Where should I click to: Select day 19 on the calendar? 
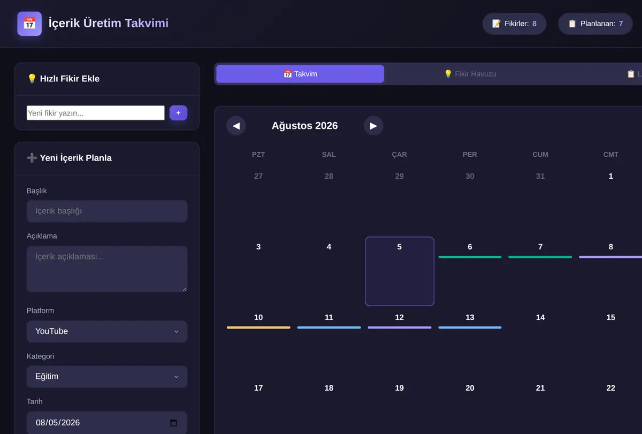pyautogui.click(x=400, y=406)
